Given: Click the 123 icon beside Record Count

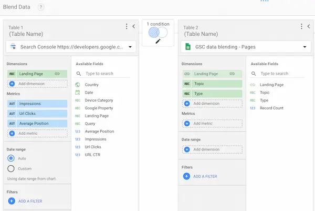Looking at the screenshot, I should (x=253, y=108).
